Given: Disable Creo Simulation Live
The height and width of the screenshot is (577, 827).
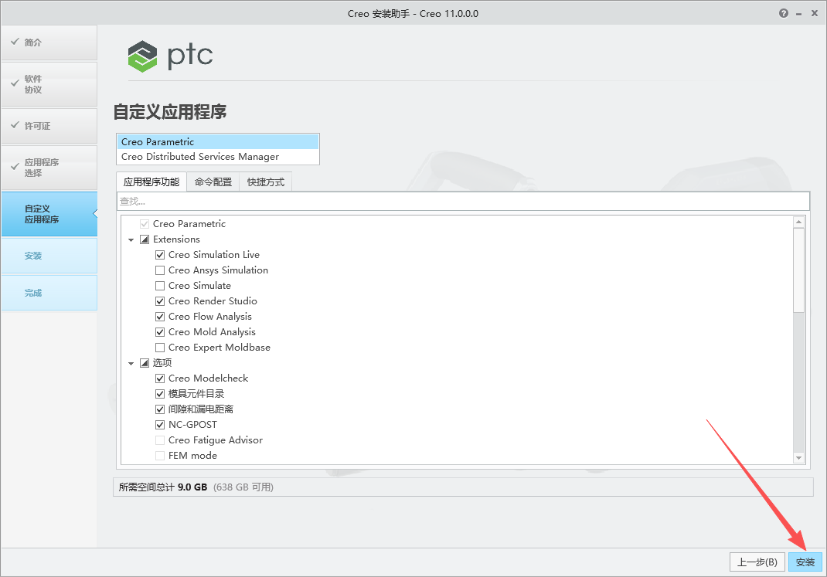Looking at the screenshot, I should click(160, 254).
